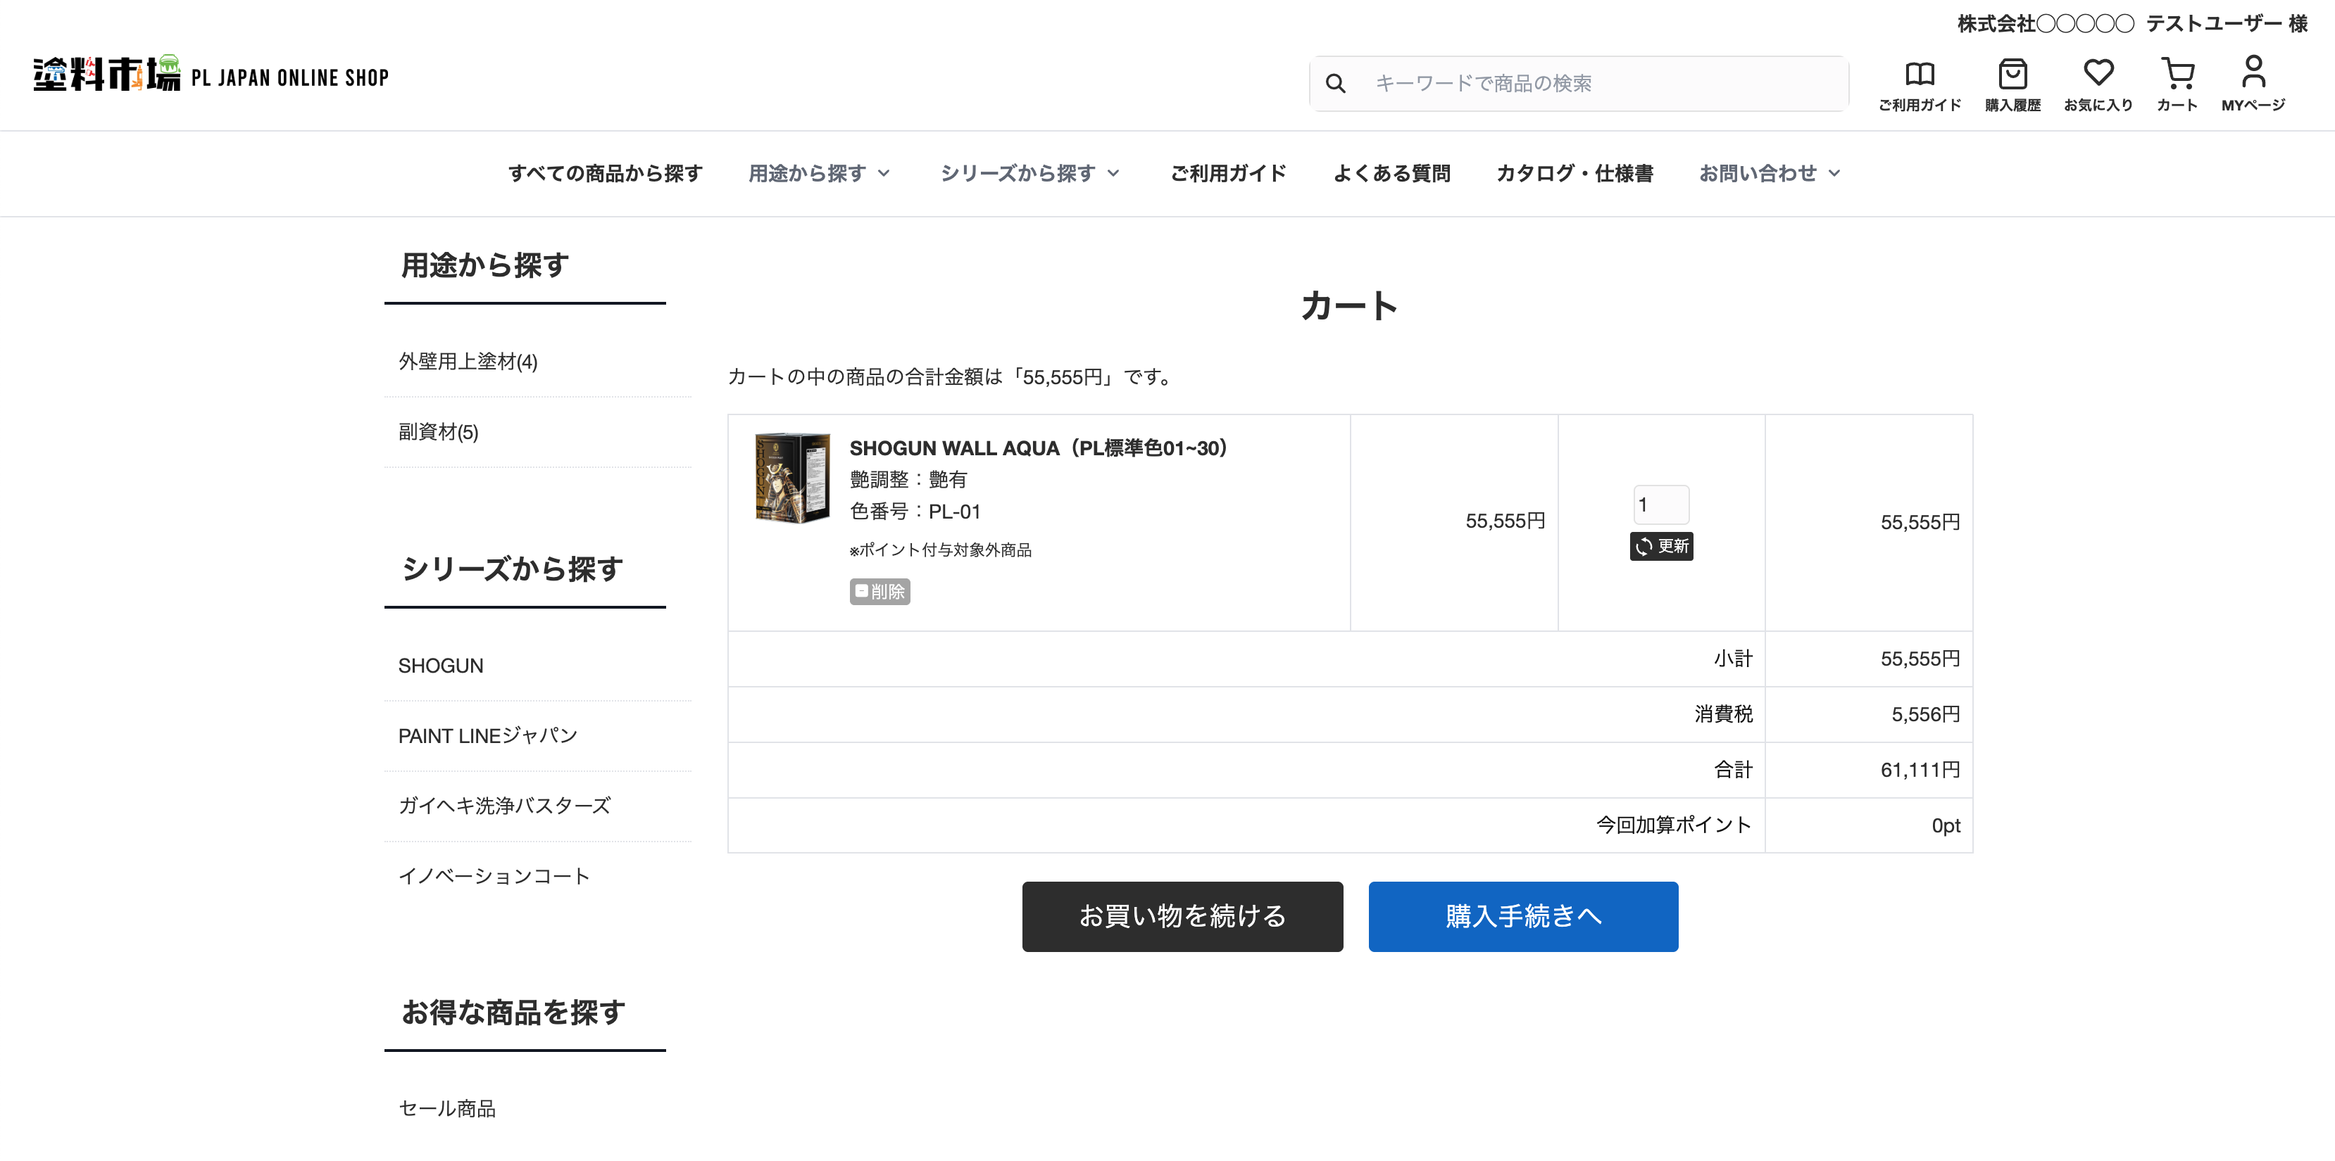Go to よくある質問 page
This screenshot has width=2335, height=1161.
click(1391, 173)
